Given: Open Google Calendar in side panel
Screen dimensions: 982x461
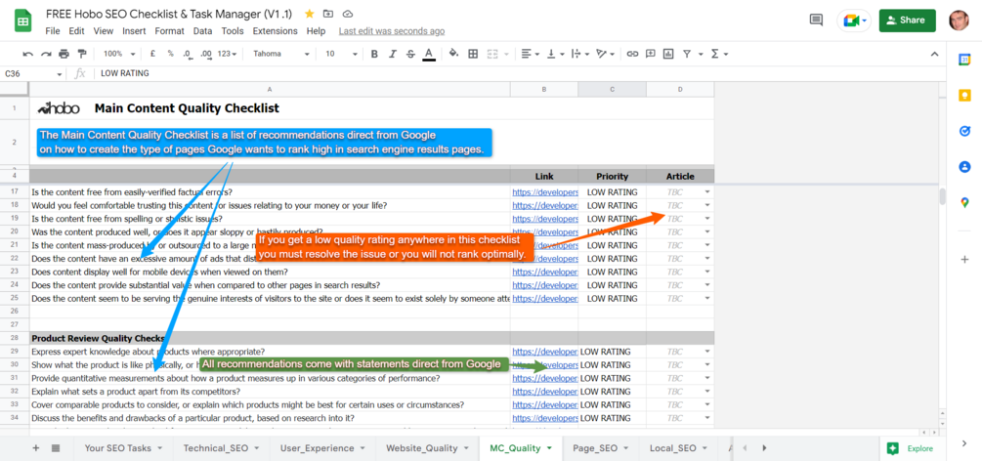Looking at the screenshot, I should click(964, 61).
